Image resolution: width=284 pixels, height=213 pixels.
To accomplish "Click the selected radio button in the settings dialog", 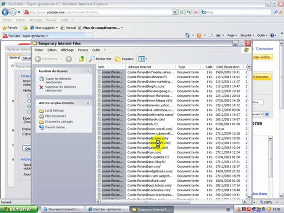I will click(x=29, y=106).
